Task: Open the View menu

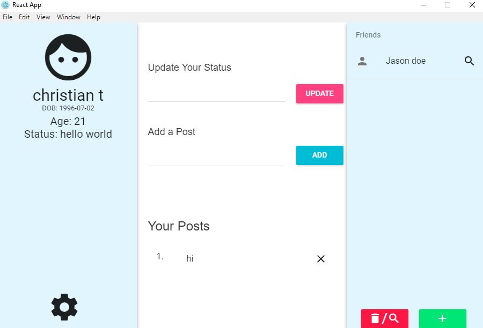Action: [43, 17]
